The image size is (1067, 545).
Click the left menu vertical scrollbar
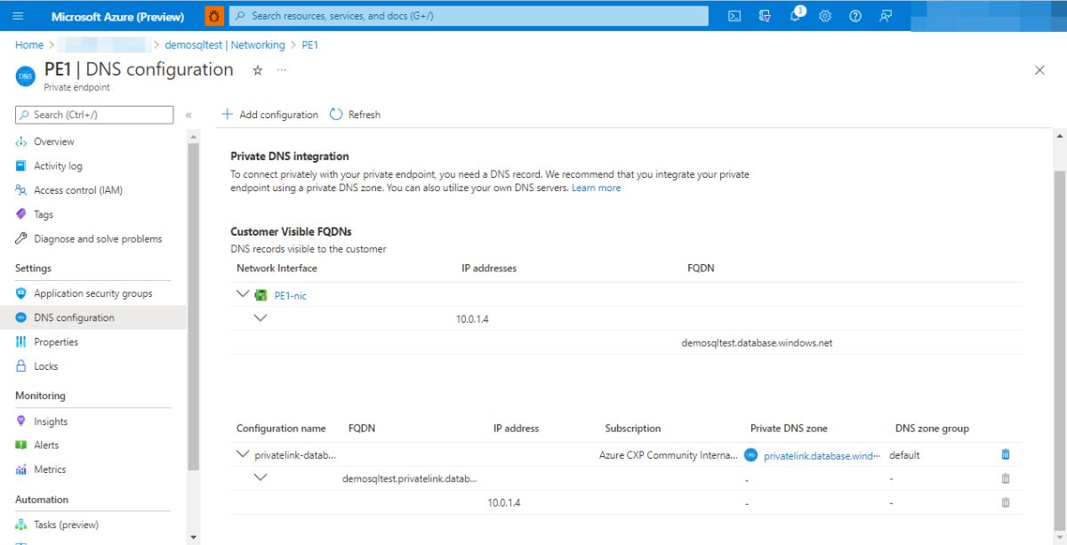(x=193, y=306)
